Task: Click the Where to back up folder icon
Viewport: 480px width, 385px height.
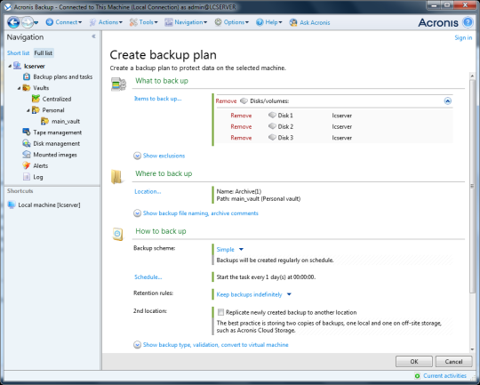Action: pyautogui.click(x=116, y=177)
